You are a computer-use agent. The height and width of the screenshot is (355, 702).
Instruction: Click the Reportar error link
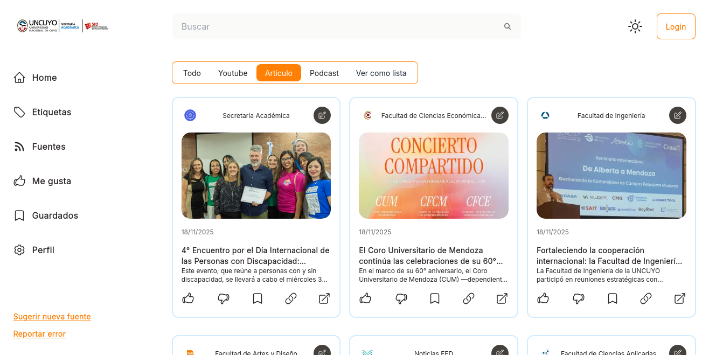click(x=39, y=334)
